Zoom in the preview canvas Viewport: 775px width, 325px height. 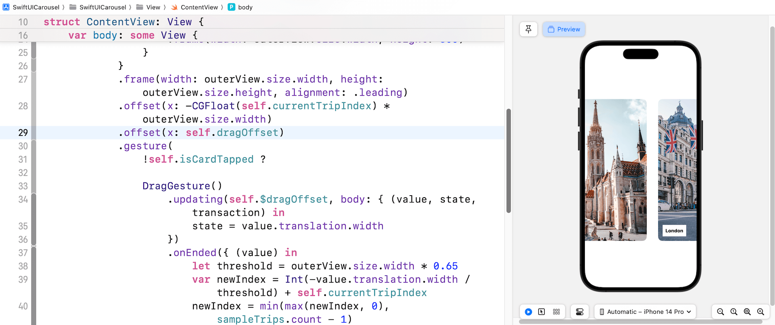760,312
